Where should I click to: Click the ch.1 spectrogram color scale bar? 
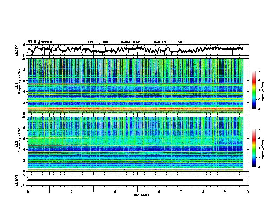[x=254, y=90]
